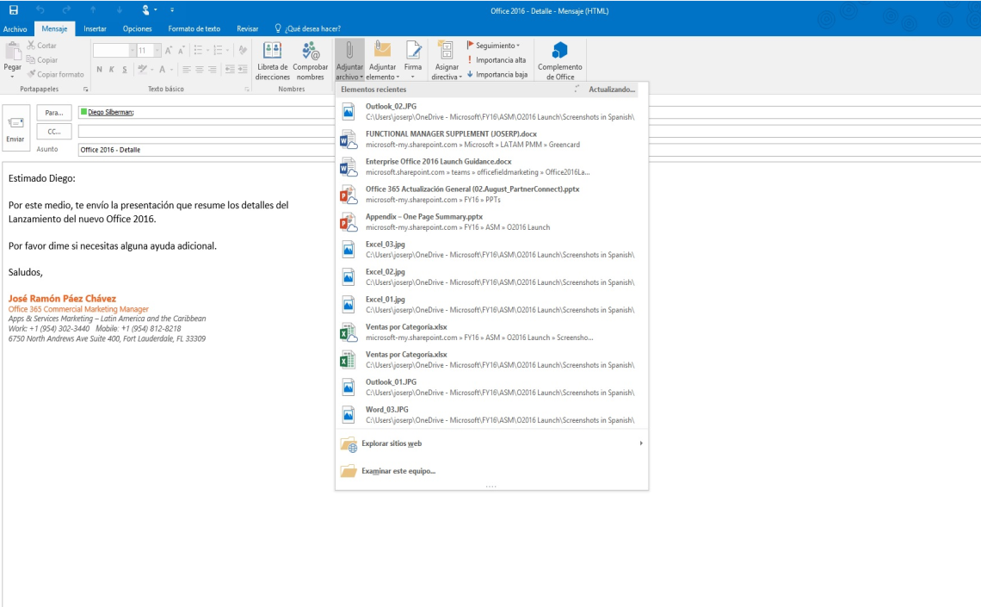Image resolution: width=981 pixels, height=607 pixels.
Task: Open the Complemento de Office add-in
Action: (x=559, y=59)
